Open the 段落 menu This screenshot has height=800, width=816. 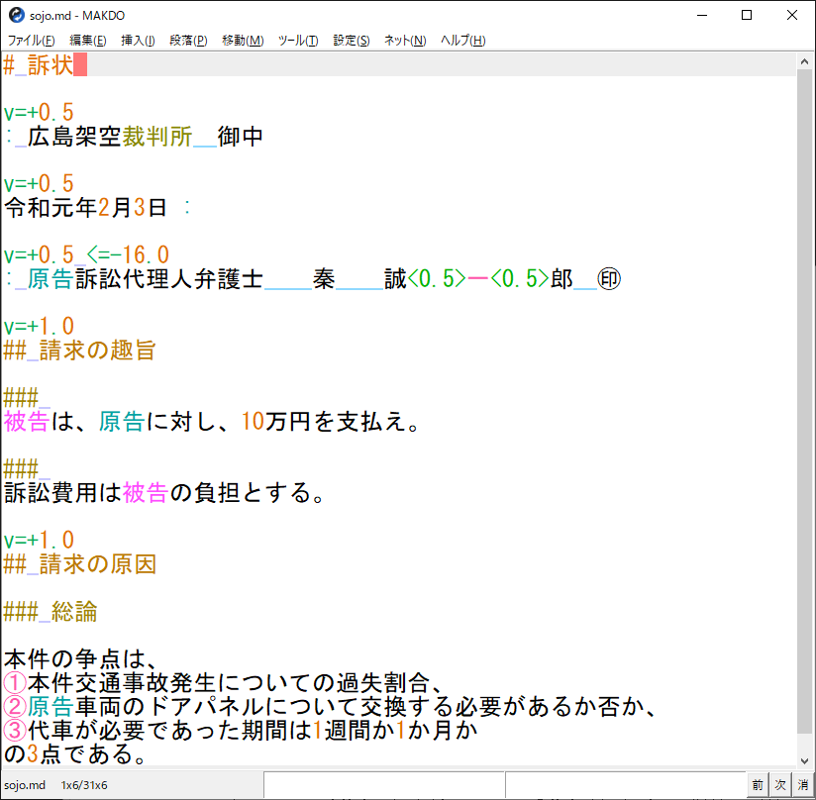coord(187,40)
